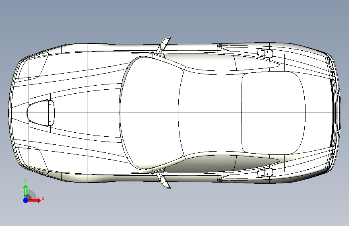Select the rear window surface of the car
Screen dimensions: 349x226
click(273, 113)
